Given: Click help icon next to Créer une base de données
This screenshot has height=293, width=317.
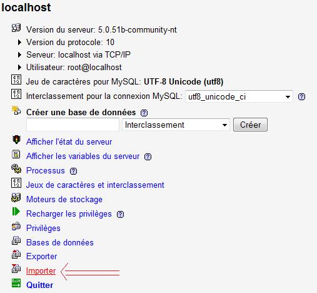Looking at the screenshot, I should (144, 113).
